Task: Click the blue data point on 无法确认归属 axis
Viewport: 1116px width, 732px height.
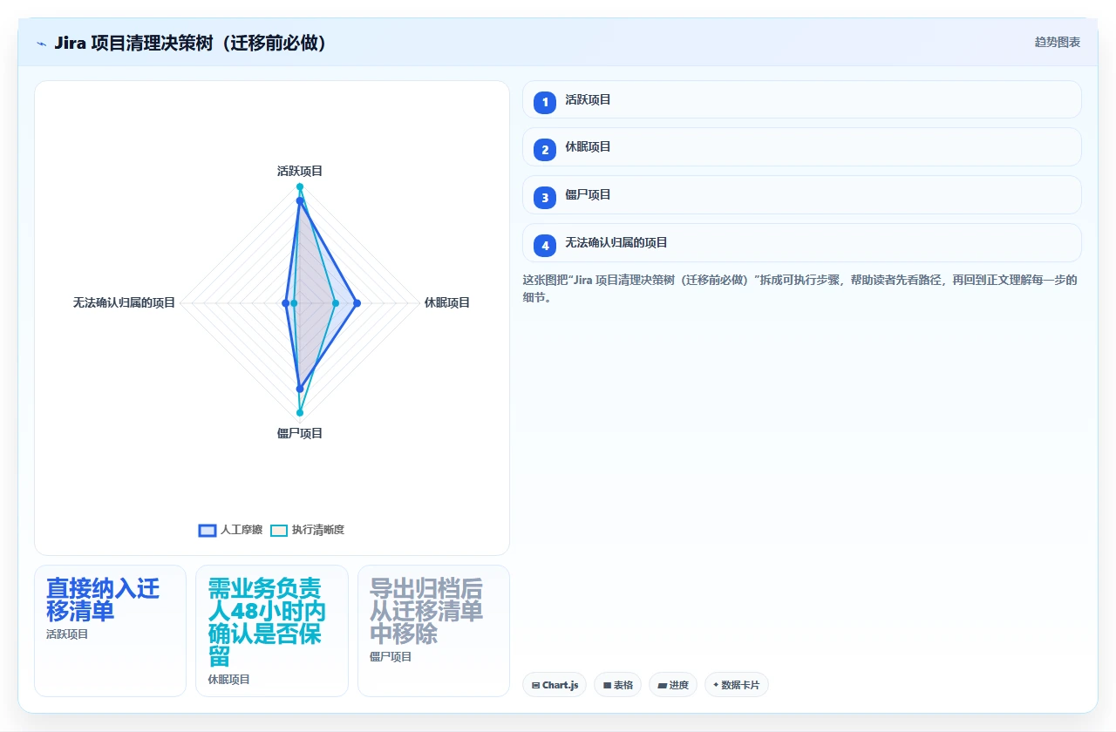Action: point(286,303)
